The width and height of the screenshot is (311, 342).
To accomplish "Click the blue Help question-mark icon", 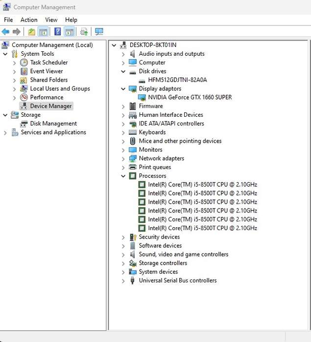I will coord(57,32).
